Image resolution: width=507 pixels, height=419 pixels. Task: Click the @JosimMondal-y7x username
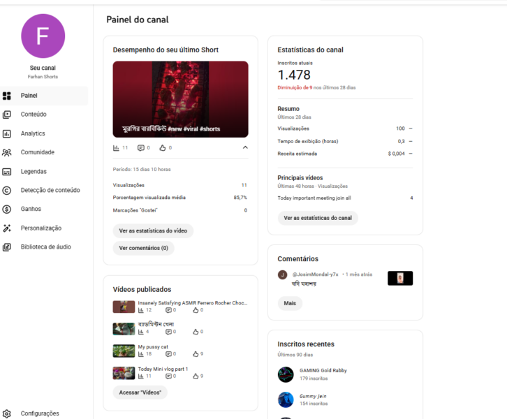click(315, 274)
